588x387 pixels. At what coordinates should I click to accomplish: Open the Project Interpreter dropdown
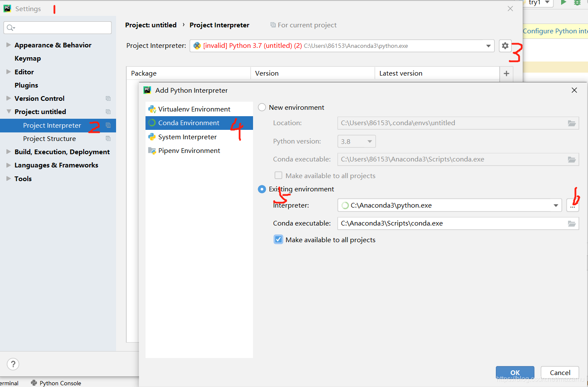(489, 46)
